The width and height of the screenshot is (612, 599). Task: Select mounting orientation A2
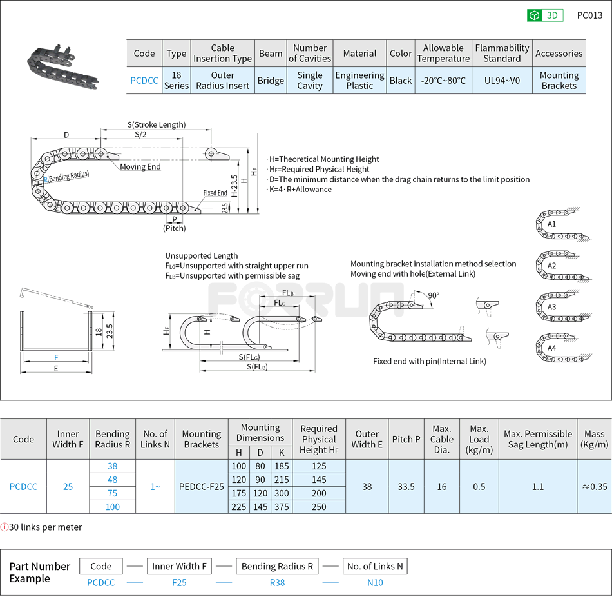(562, 265)
